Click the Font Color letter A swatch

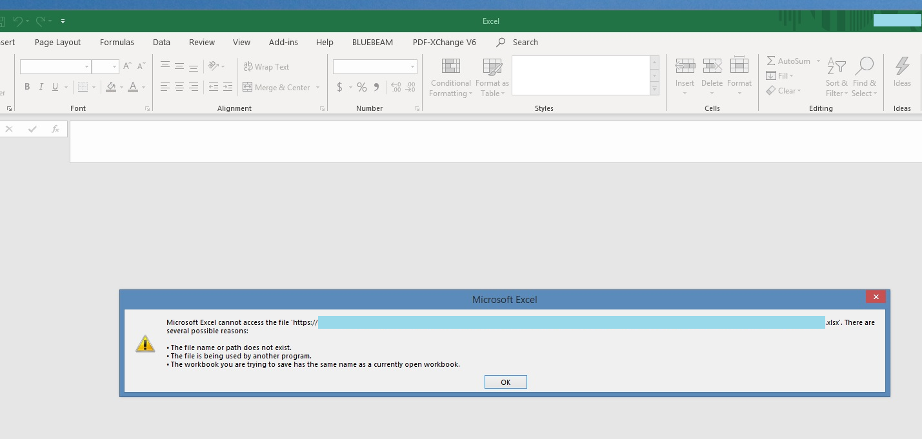[133, 87]
